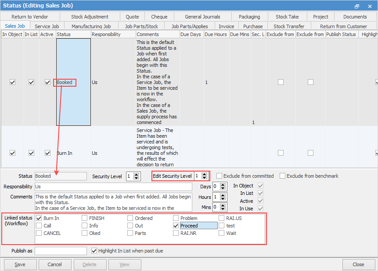The image size is (378, 271).
Task: Decrease the Hours spinner value
Action: 223,199
